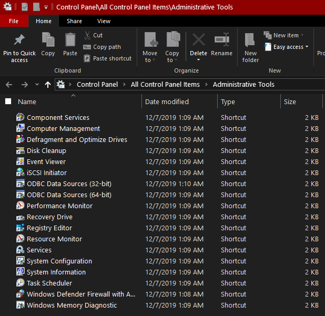Click the Resource Monitor icon
The height and width of the screenshot is (316, 325).
coord(21,239)
